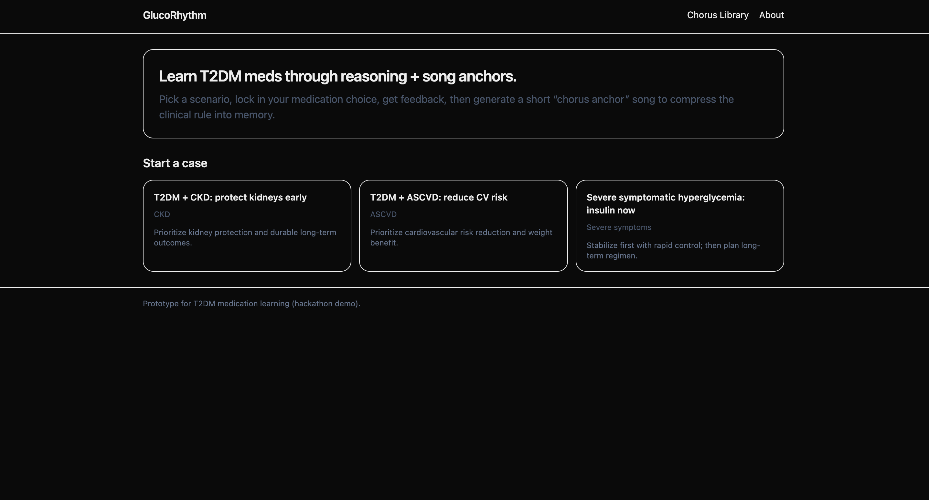Click the footer prototype notice text

251,304
